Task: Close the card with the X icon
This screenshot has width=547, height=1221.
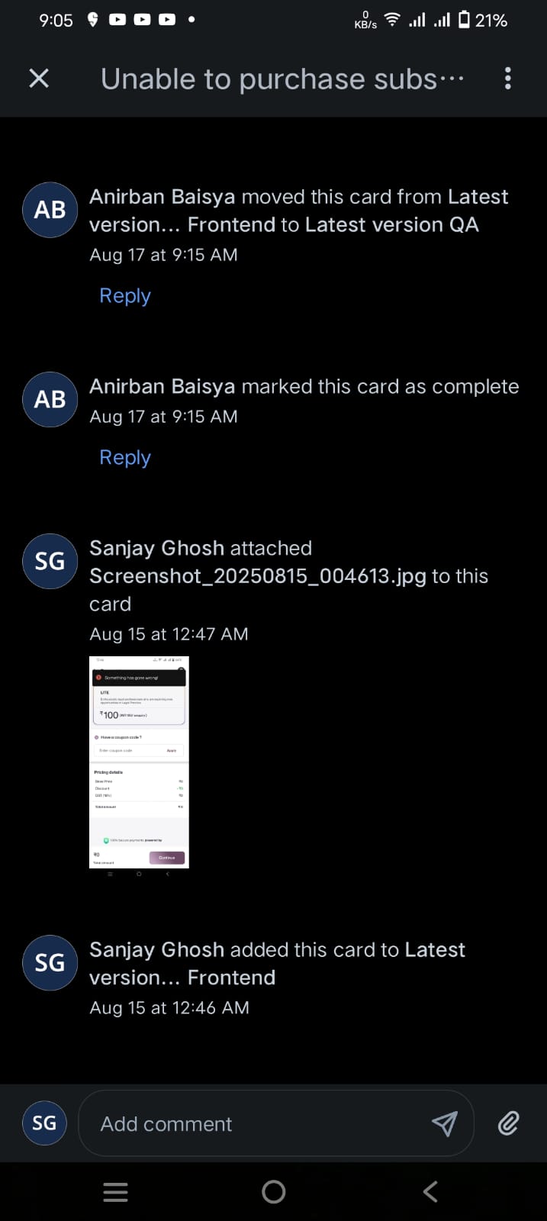Action: (x=39, y=78)
